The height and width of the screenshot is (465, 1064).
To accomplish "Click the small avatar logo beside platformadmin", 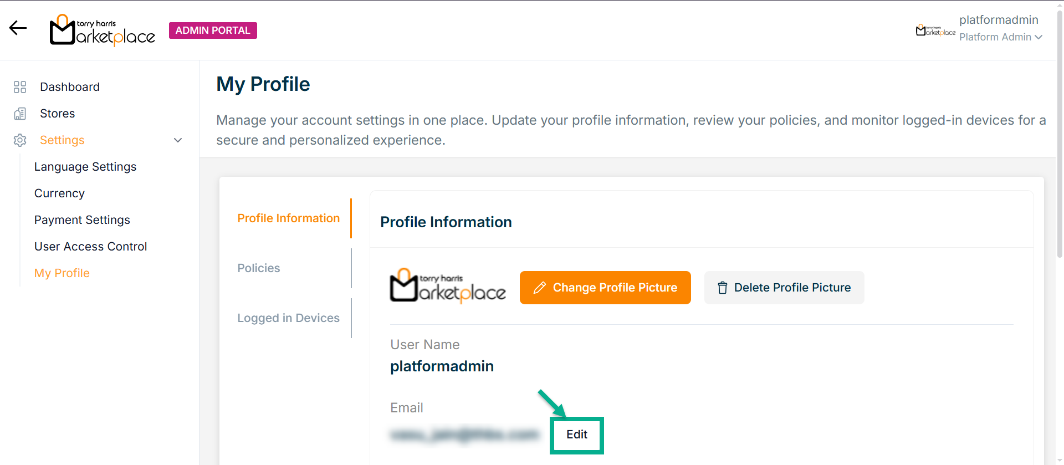I will [935, 30].
